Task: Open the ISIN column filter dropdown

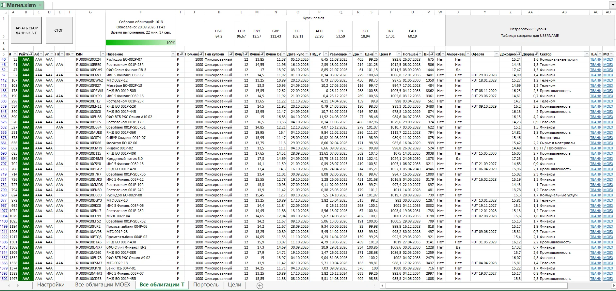Action: click(103, 54)
